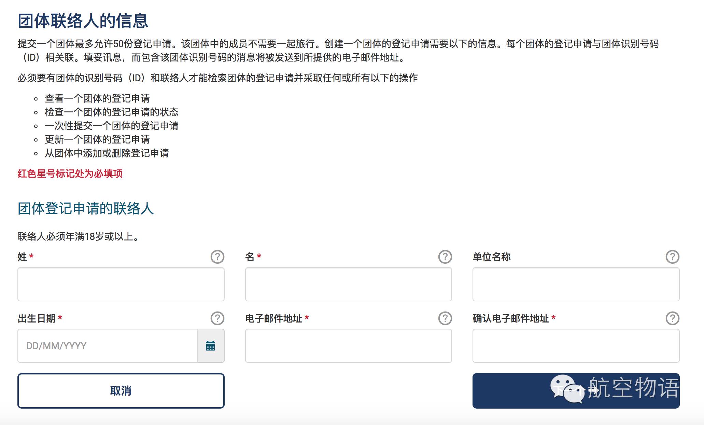Viewport: 704px width, 425px height.
Task: Click the 查看一个团体的登记申请 list item
Action: coord(97,98)
